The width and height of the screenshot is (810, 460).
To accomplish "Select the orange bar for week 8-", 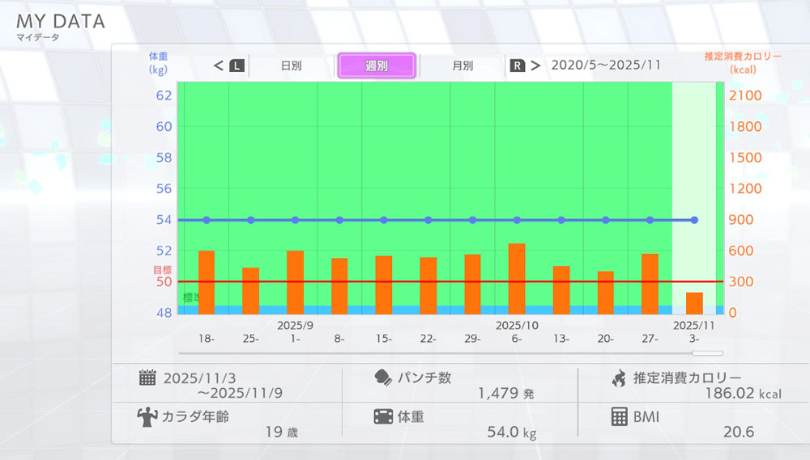I will 339,286.
